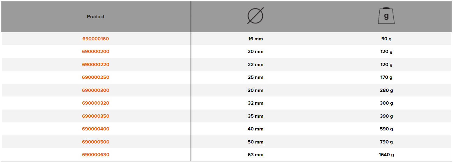453x162 pixels.
Task: Click the weight in grams icon
Action: tap(386, 16)
